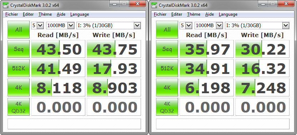Open Language menu in right window
Screen dimensions: 297x135
228,14
